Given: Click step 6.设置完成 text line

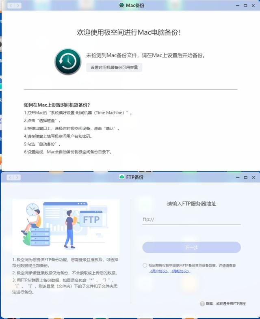Looking at the screenshot, I should pos(68,152).
